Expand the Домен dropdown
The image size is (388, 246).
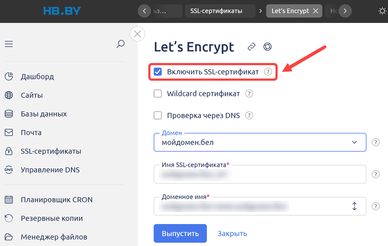point(260,142)
